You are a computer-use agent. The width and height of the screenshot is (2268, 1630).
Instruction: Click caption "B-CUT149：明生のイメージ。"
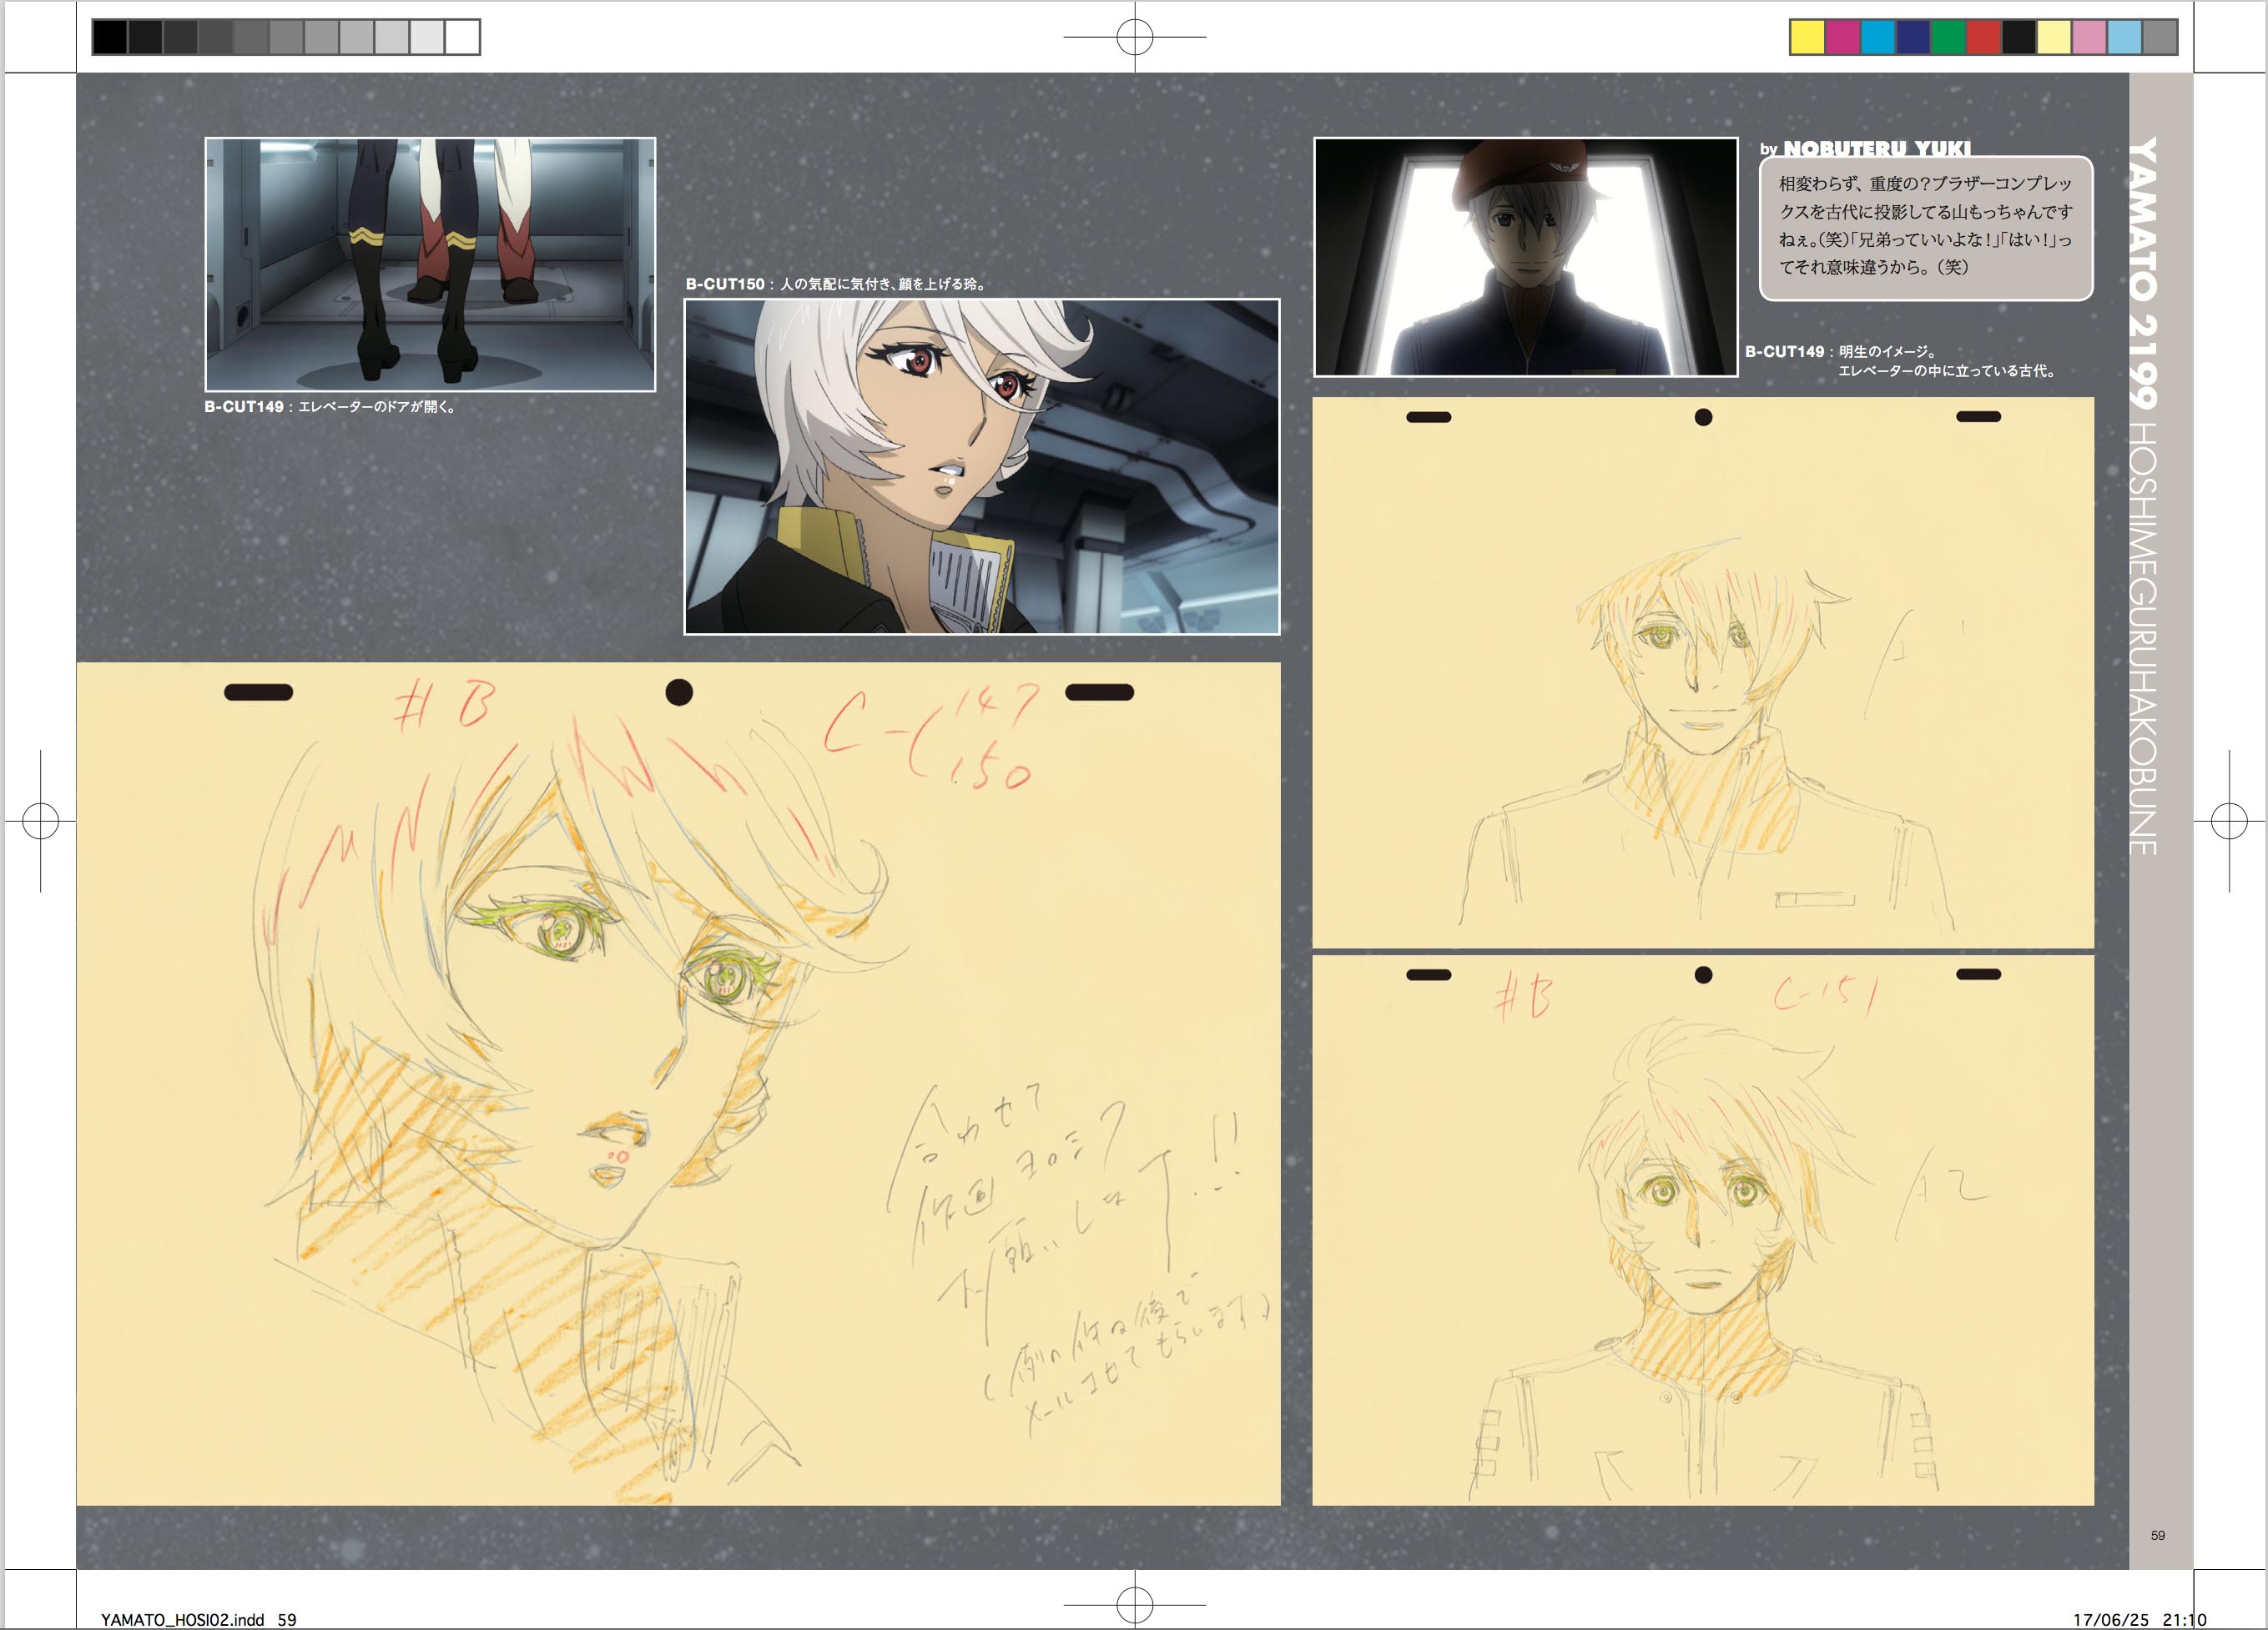1842,351
